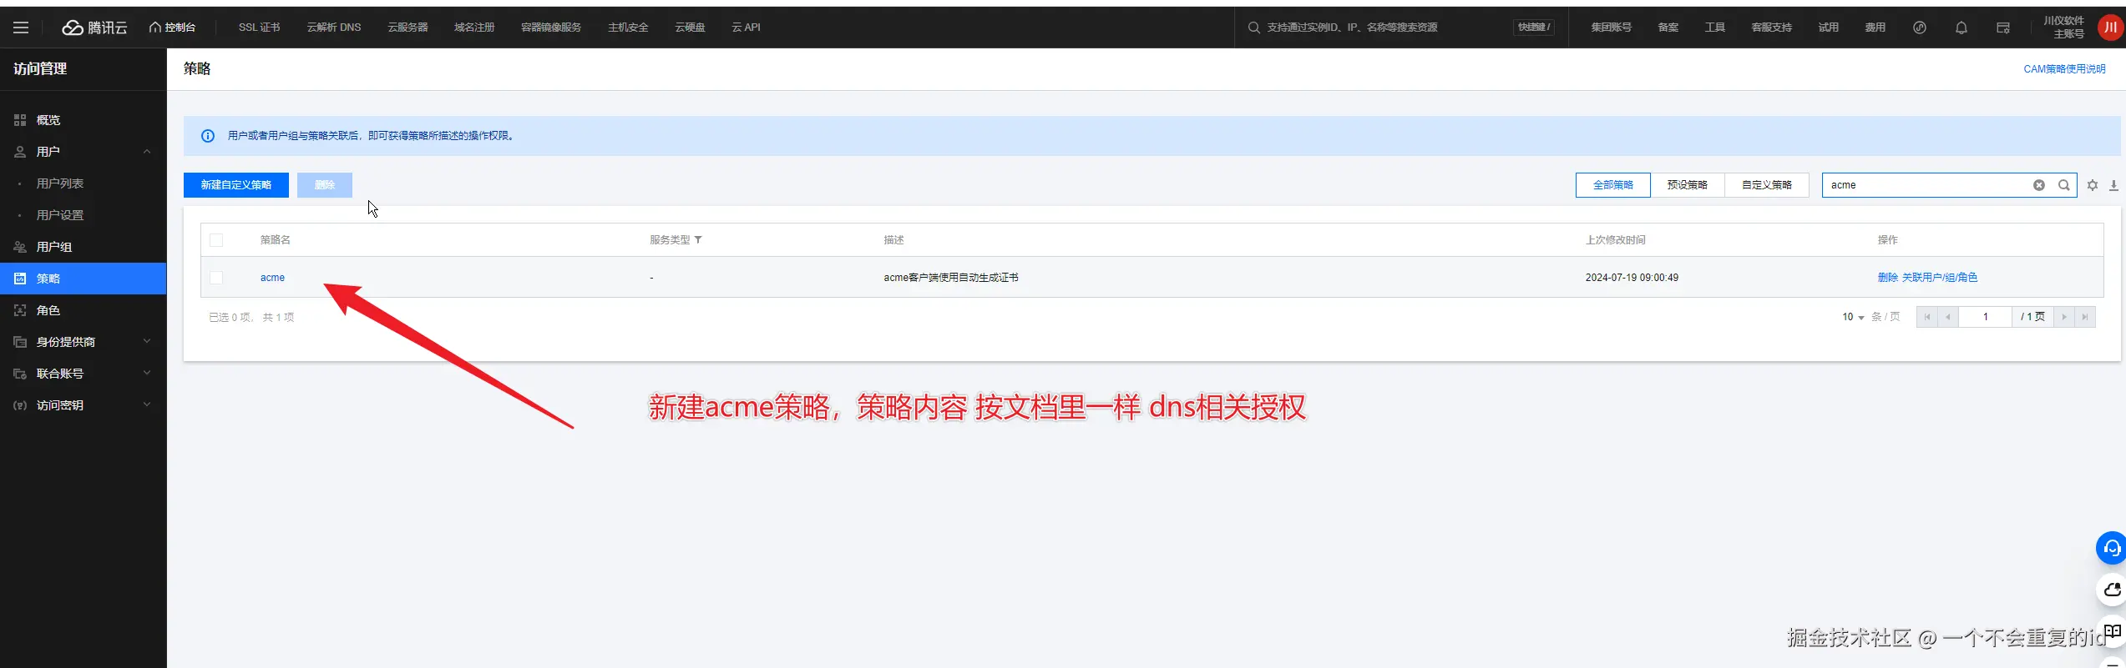Click 删除 link in acme row
2126x668 pixels.
1887,278
